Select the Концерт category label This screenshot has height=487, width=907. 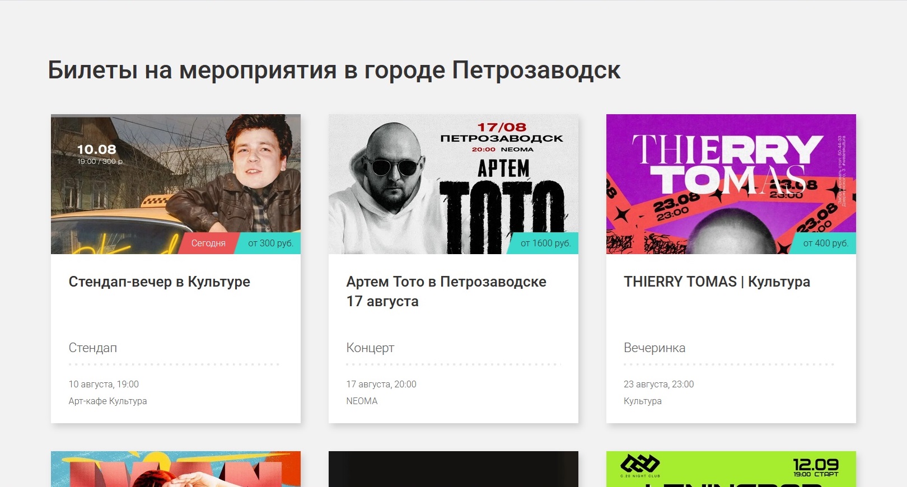370,348
